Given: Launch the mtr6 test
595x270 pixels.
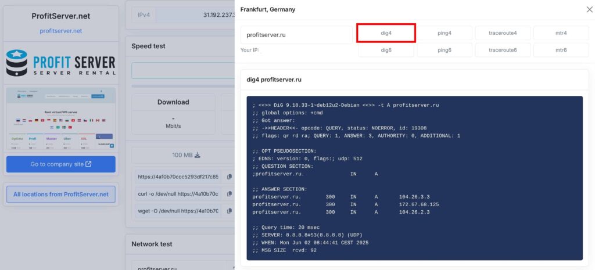Looking at the screenshot, I should point(561,50).
